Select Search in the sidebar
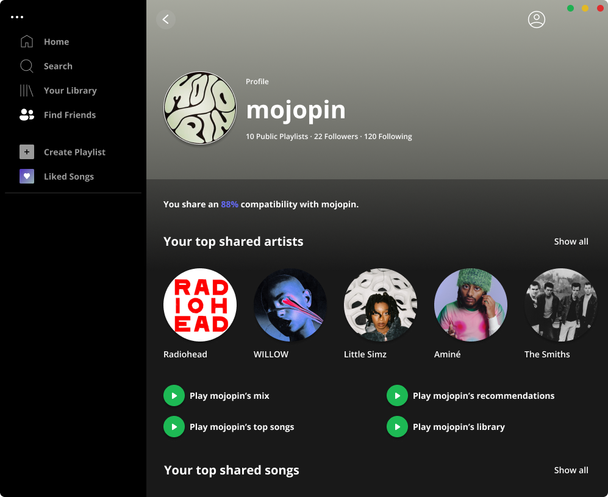 [58, 66]
